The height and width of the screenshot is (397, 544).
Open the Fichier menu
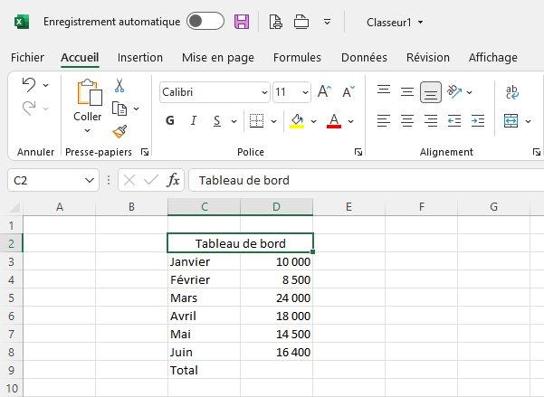(27, 57)
